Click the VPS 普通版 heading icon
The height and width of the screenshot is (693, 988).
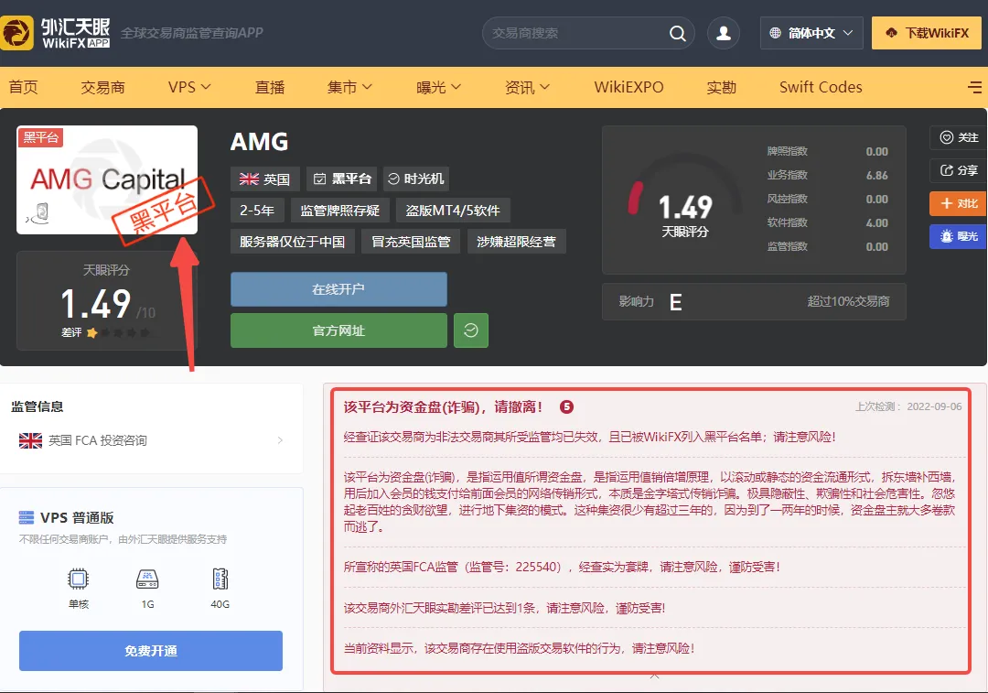27,518
